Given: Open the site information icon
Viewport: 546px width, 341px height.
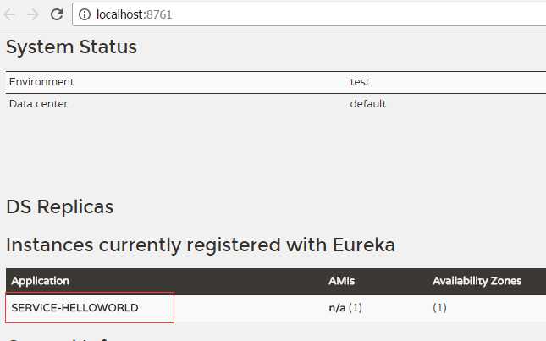Looking at the screenshot, I should click(x=85, y=14).
